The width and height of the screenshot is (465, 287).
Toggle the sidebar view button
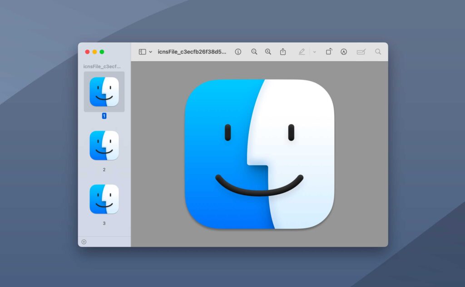[x=142, y=52]
